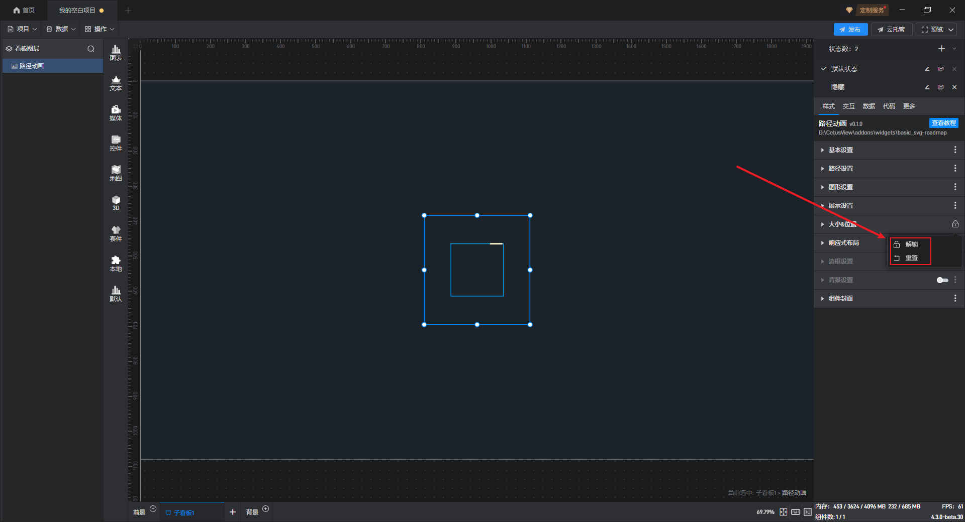
Task: Open the 图表 chart components panel
Action: [x=116, y=53]
